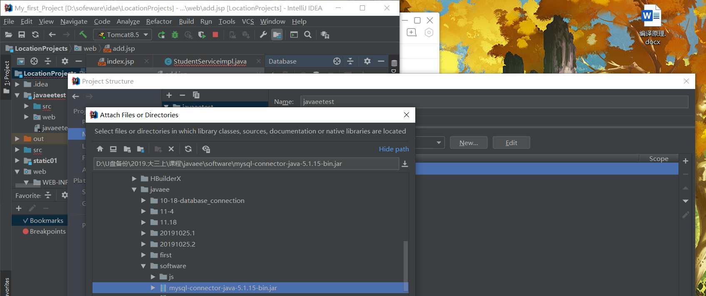Open the VCS menu

[x=248, y=22]
